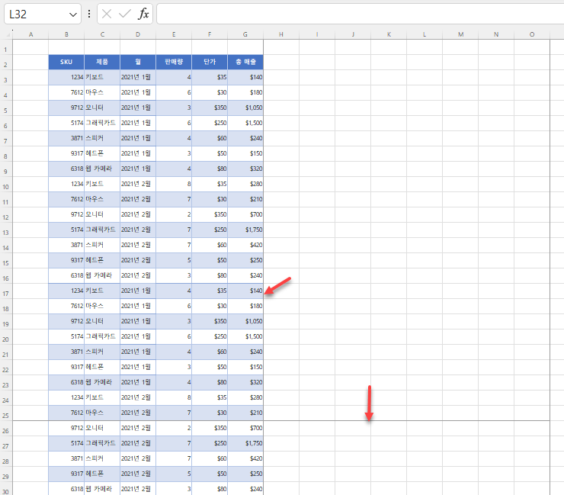564x495 pixels.
Task: Click the Cancel (X) formula icon
Action: pos(107,14)
